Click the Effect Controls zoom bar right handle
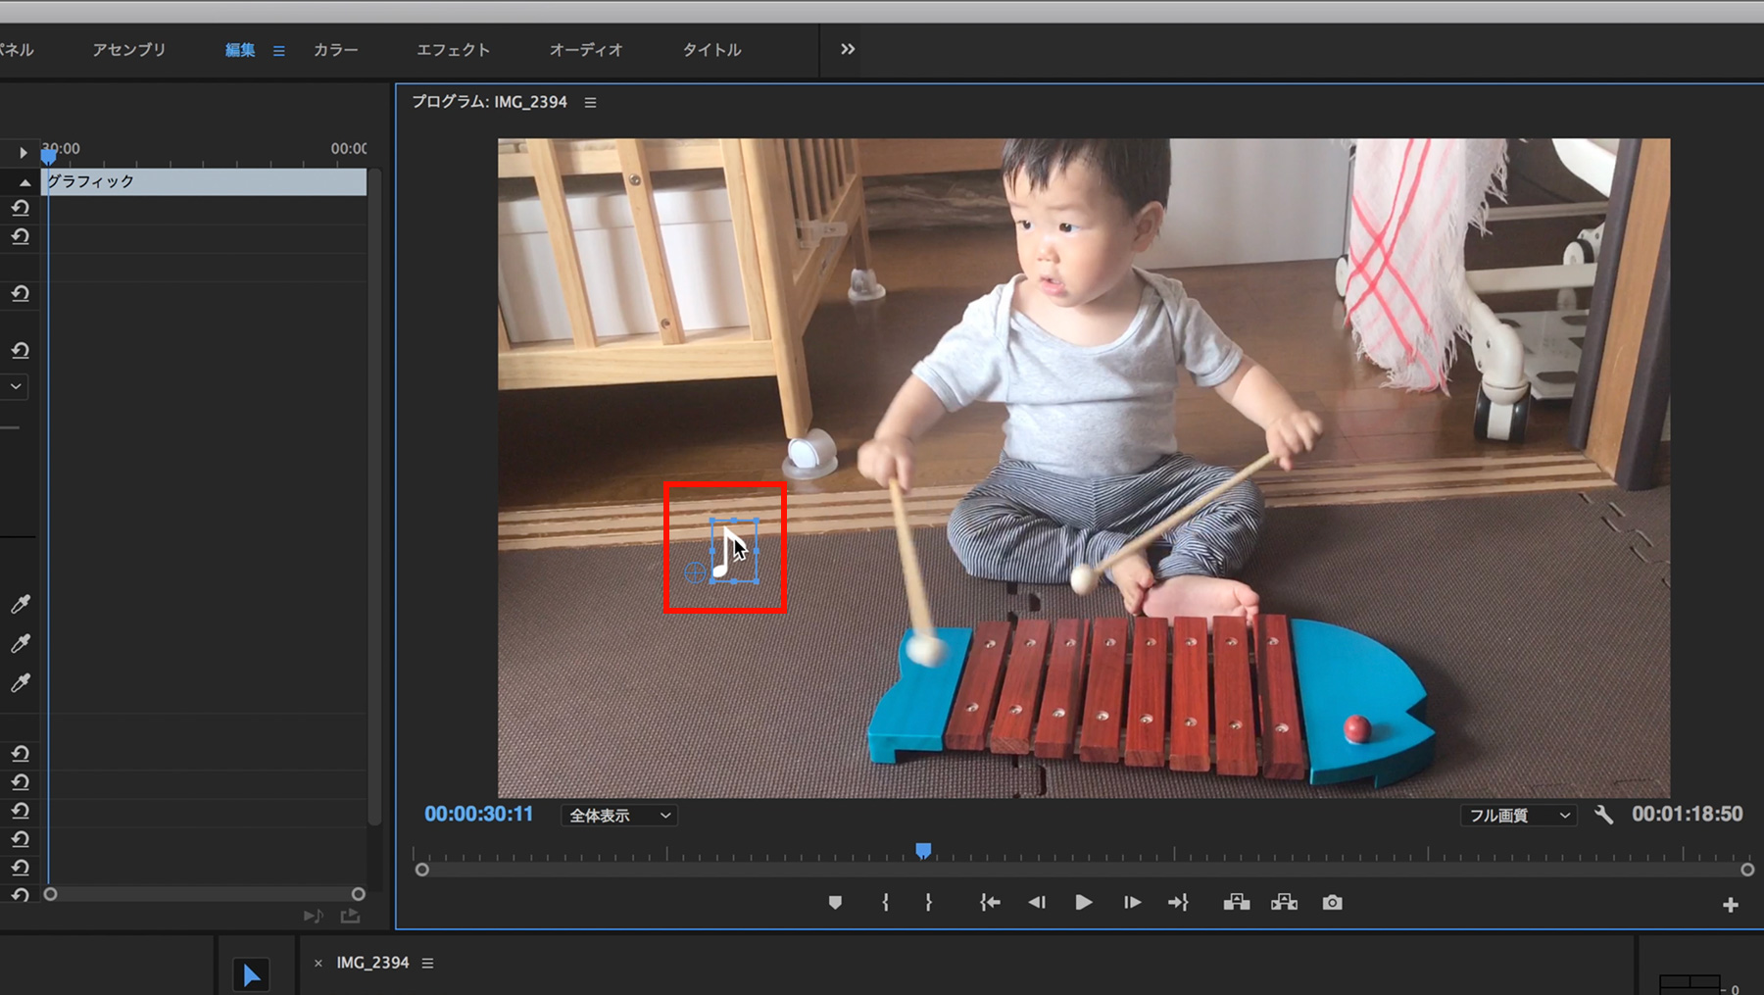The width and height of the screenshot is (1764, 995). [x=359, y=894]
